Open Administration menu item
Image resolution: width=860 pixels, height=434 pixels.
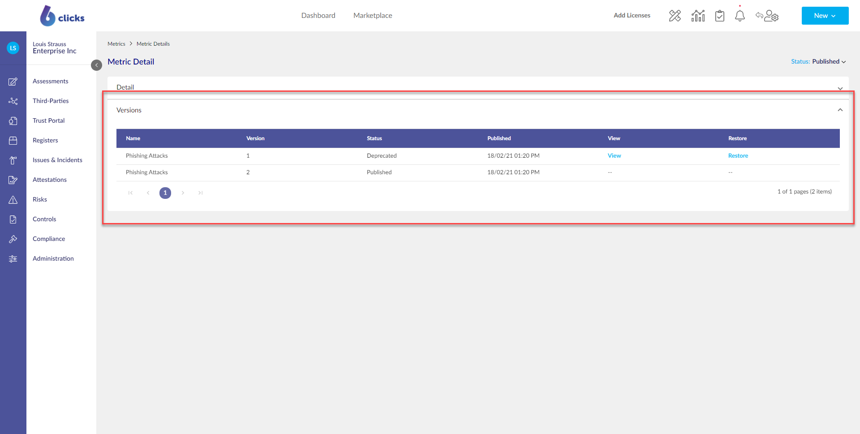(x=53, y=259)
